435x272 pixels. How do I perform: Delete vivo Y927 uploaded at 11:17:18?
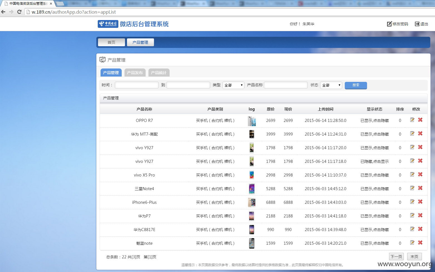click(420, 161)
